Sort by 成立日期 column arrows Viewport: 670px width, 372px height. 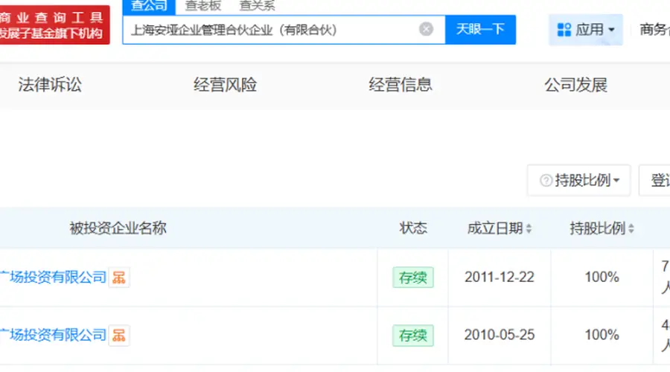click(x=529, y=228)
